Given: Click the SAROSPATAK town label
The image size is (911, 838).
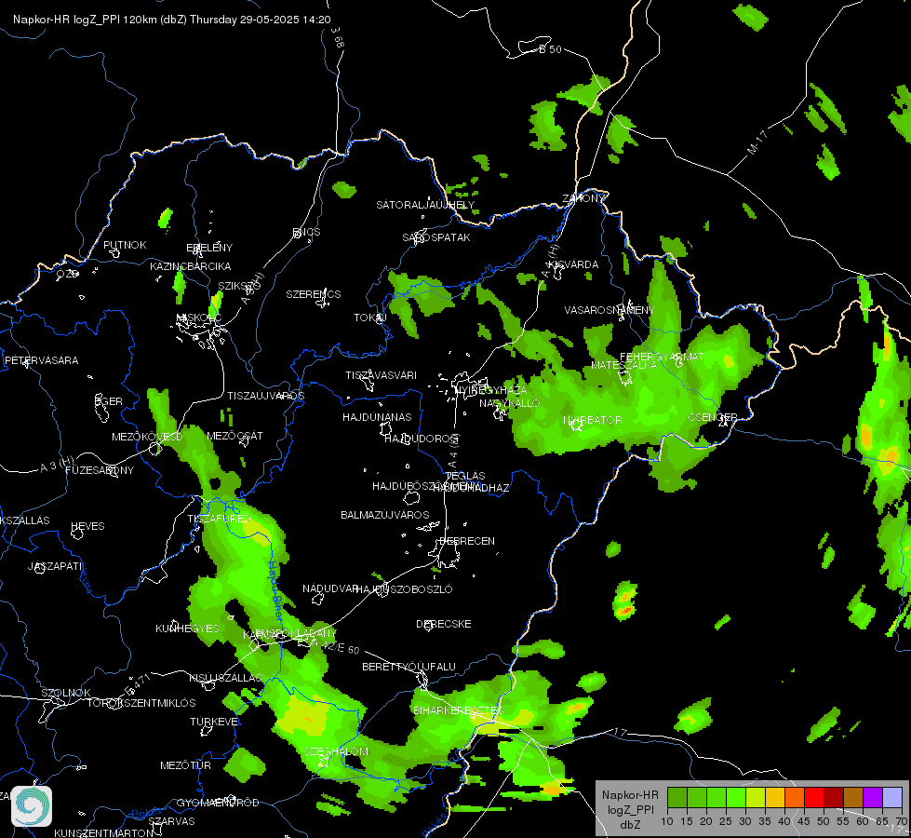Looking at the screenshot, I should [x=436, y=237].
